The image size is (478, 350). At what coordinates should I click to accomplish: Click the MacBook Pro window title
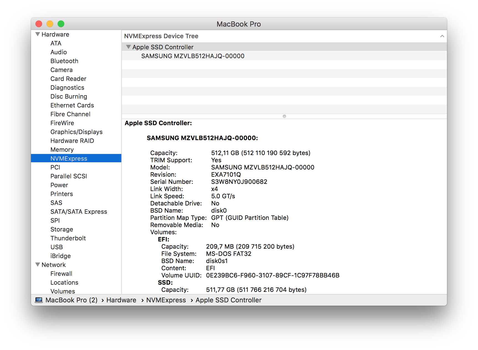(239, 24)
